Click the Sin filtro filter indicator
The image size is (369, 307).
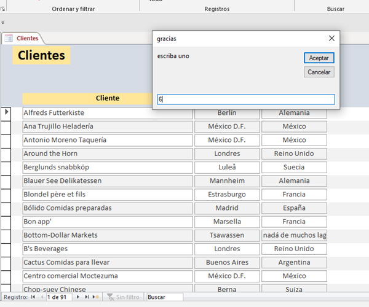123,297
